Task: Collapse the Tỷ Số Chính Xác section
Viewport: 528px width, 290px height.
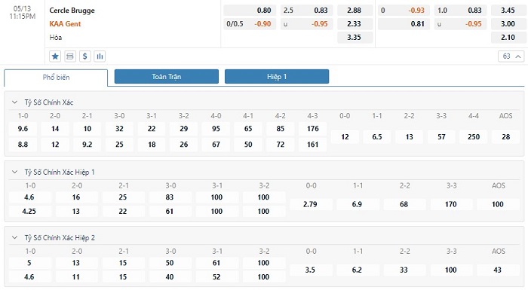Action: (x=14, y=102)
